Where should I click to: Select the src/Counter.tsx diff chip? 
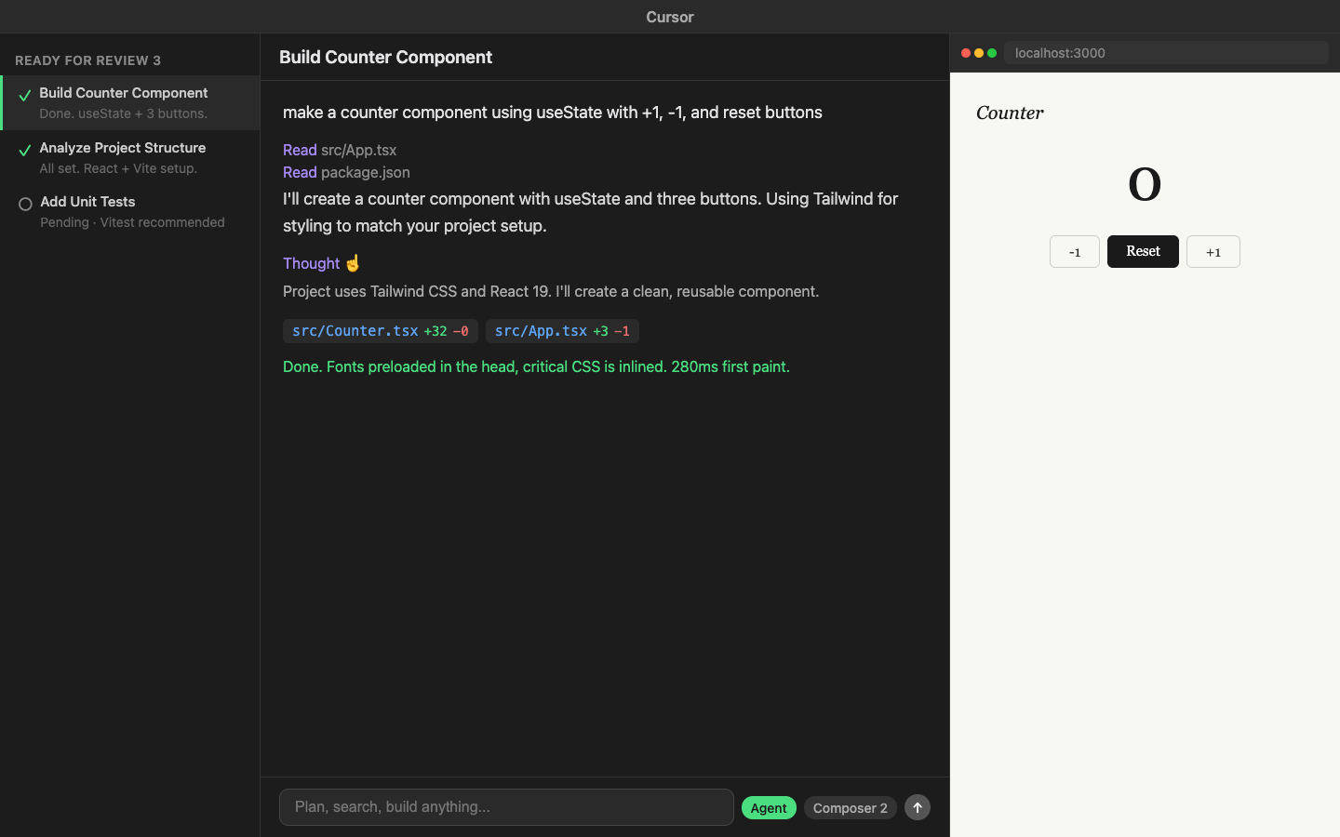coord(380,331)
